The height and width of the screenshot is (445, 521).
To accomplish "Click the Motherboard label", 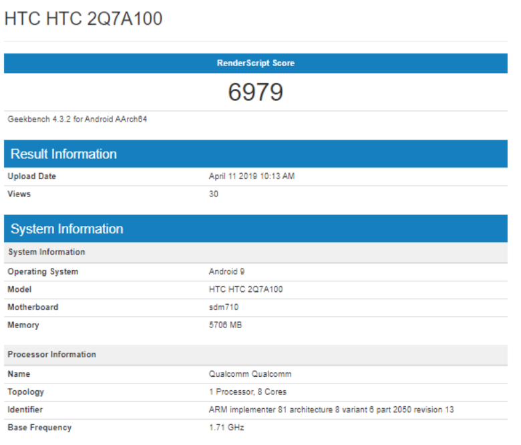I will 33,307.
